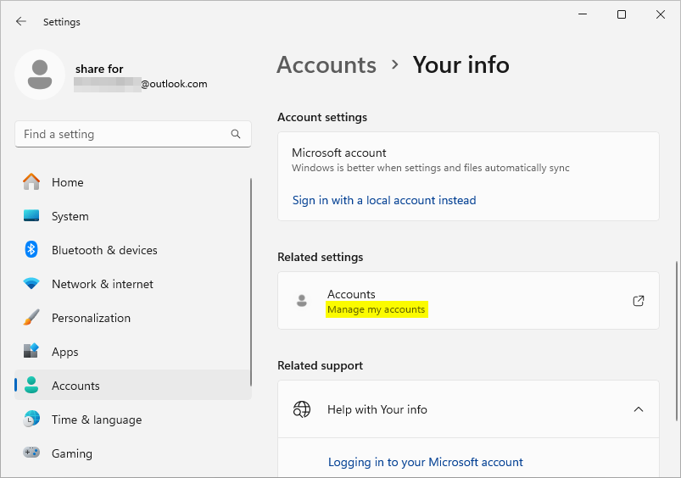
Task: Click the 'share for' account name
Action: (x=99, y=69)
